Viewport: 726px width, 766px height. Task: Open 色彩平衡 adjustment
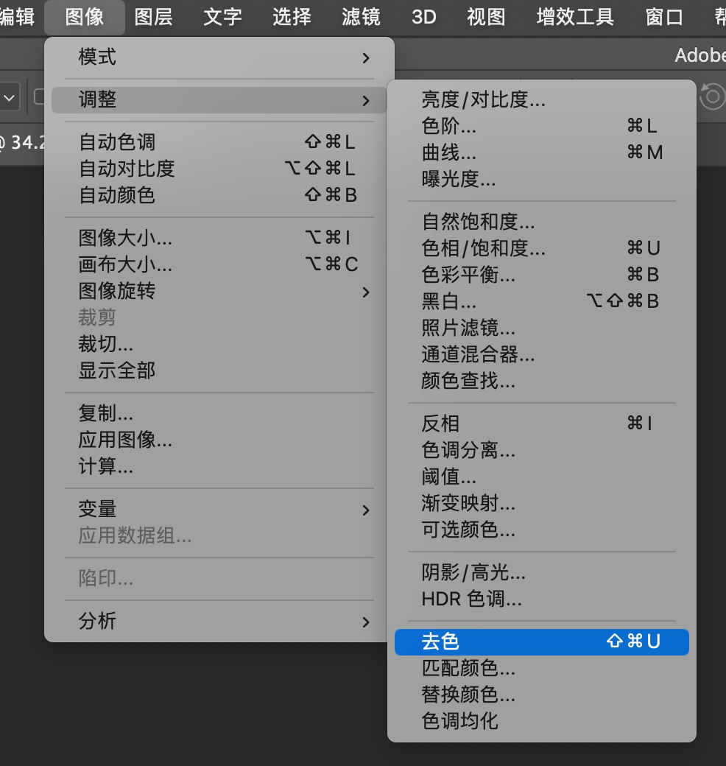pos(542,275)
